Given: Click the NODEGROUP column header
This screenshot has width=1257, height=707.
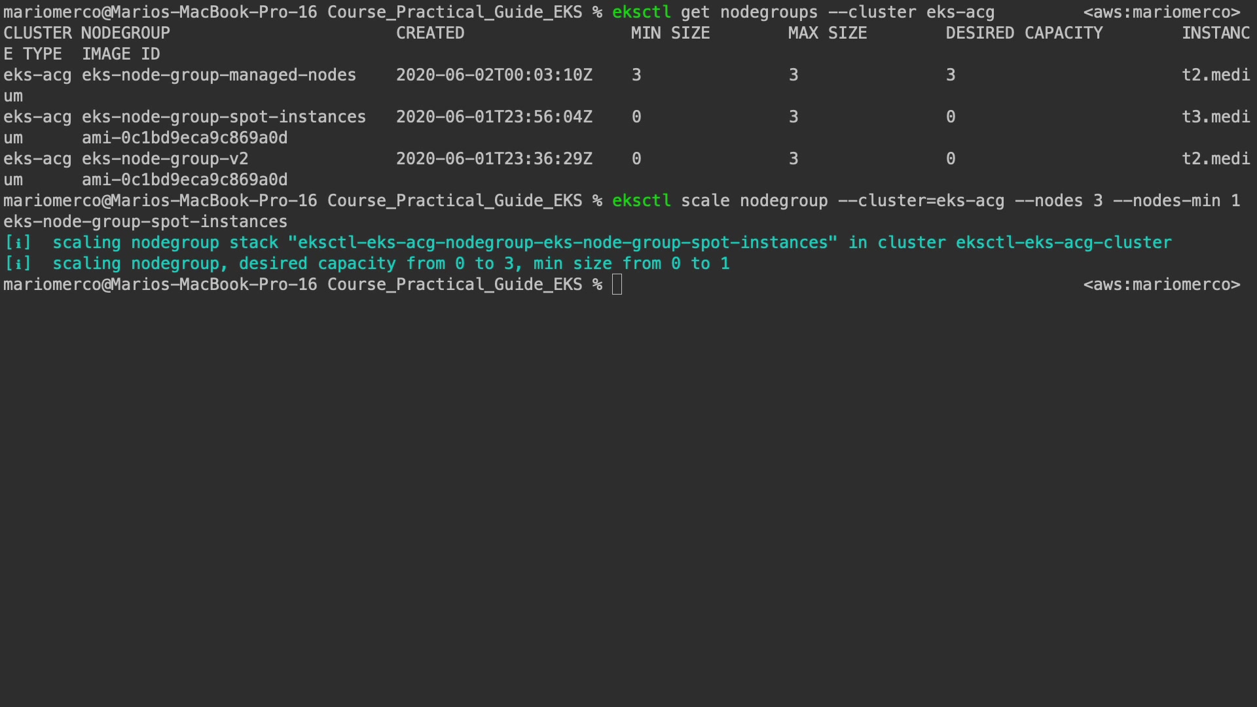Looking at the screenshot, I should [126, 33].
